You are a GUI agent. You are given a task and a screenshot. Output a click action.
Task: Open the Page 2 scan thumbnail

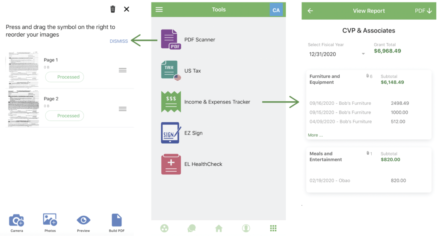(24, 108)
